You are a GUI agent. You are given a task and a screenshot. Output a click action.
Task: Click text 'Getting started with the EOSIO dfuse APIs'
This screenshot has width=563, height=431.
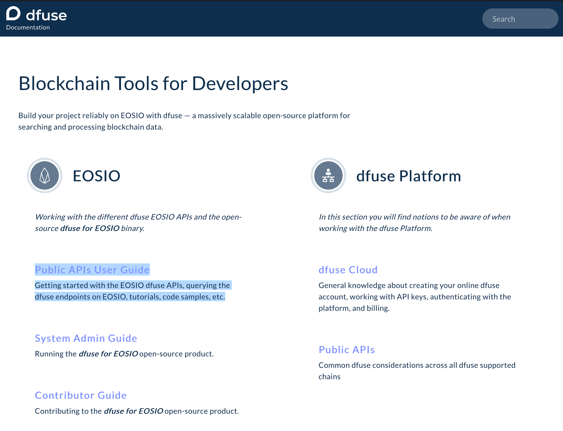pos(110,285)
